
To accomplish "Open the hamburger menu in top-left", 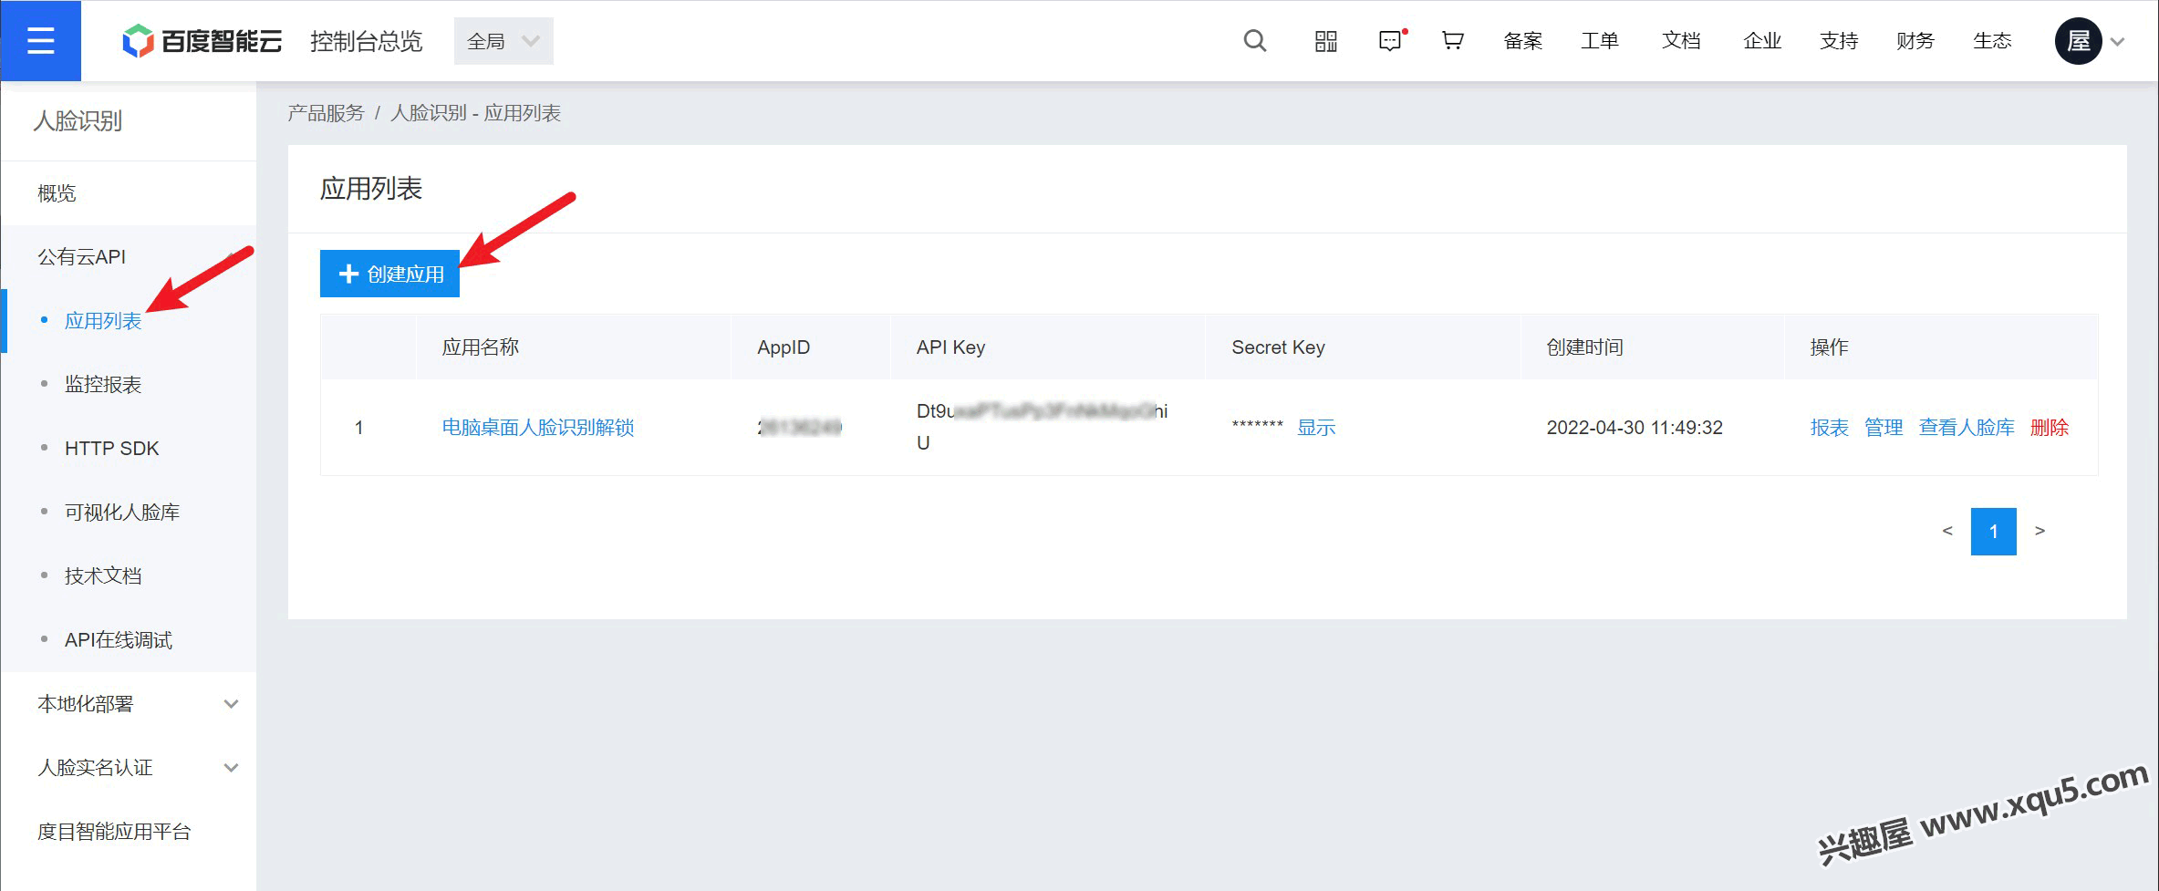I will click(x=40, y=41).
